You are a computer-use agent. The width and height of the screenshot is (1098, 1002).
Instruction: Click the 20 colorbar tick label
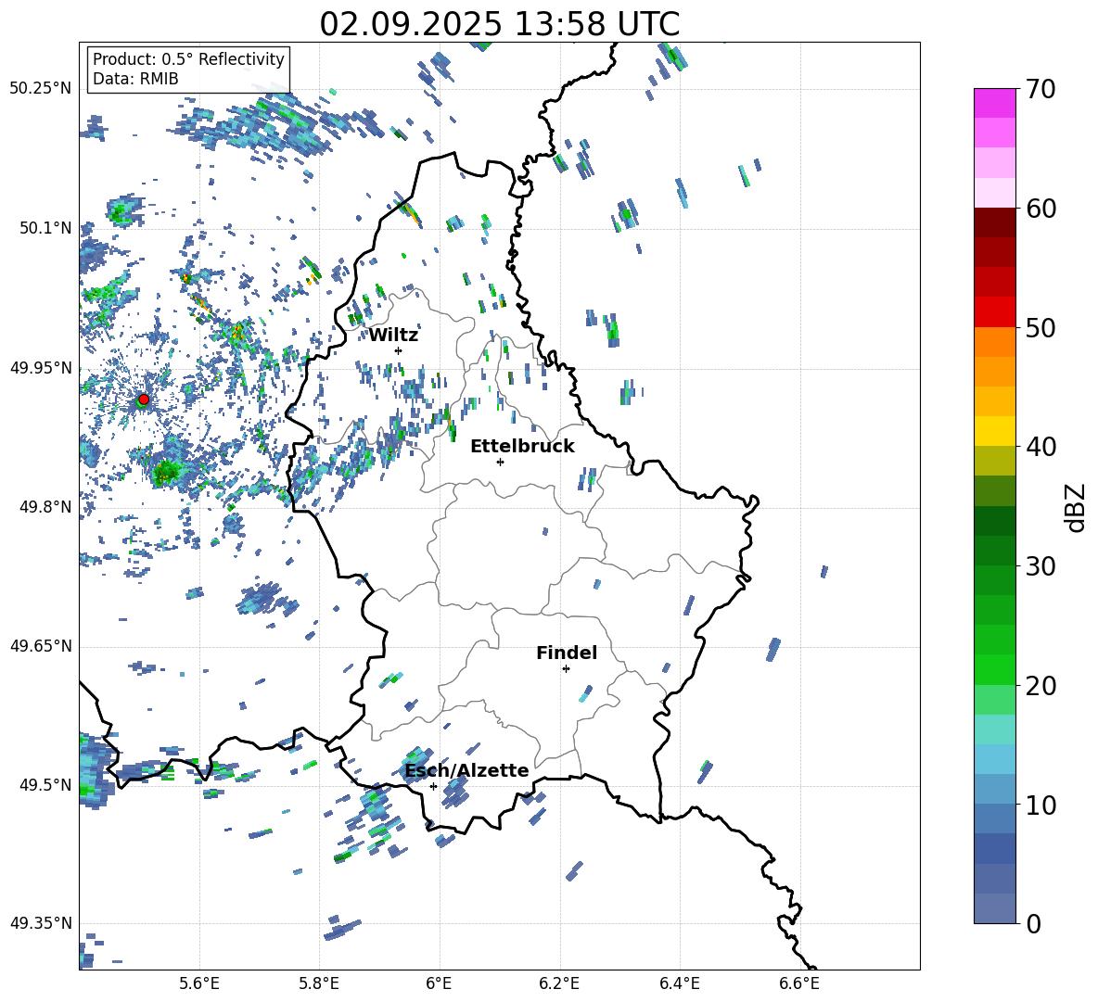[x=1041, y=686]
